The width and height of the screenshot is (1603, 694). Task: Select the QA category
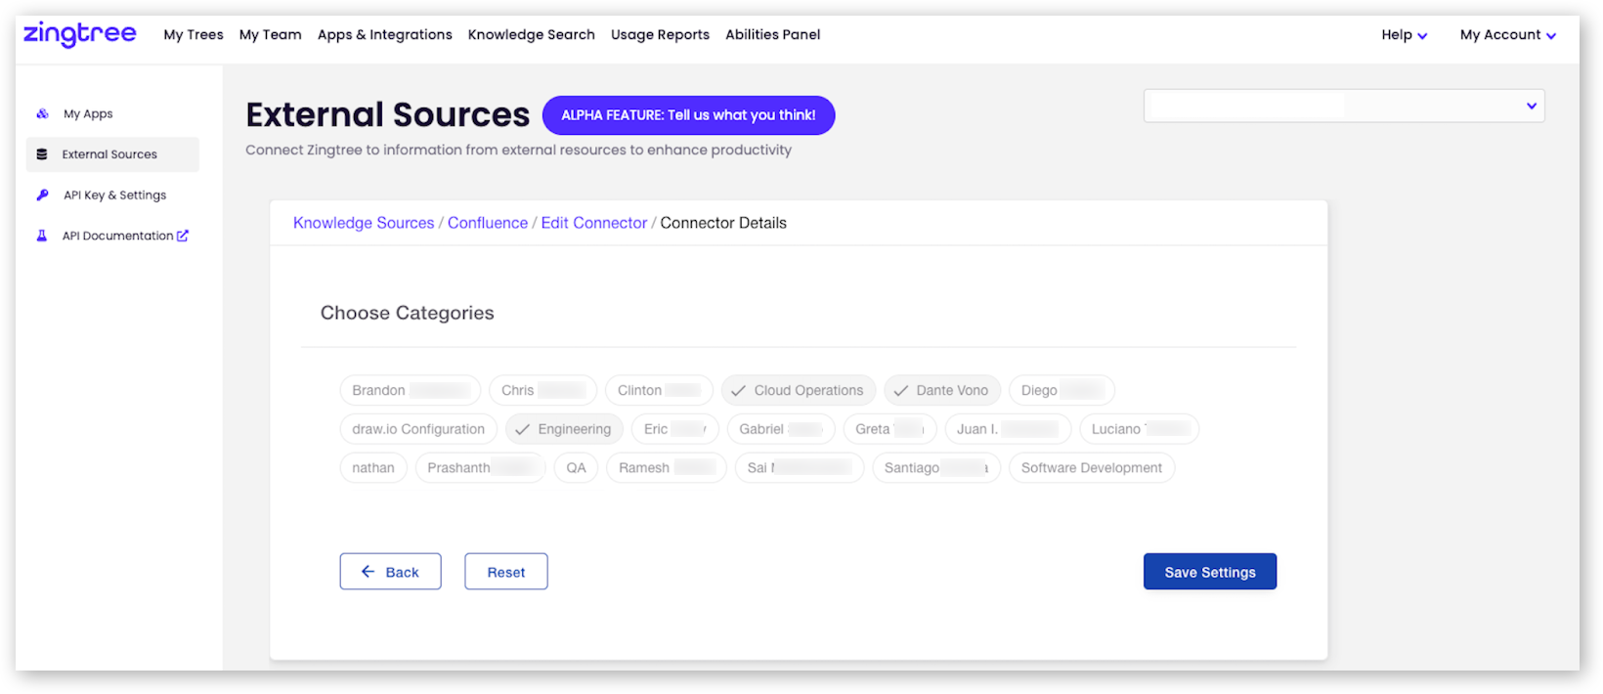click(576, 468)
